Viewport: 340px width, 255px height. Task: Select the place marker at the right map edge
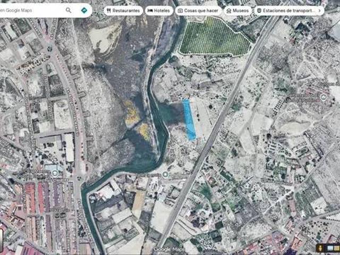click(324, 97)
